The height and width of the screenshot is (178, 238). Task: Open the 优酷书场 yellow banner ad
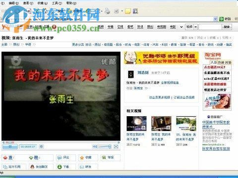(x=161, y=58)
